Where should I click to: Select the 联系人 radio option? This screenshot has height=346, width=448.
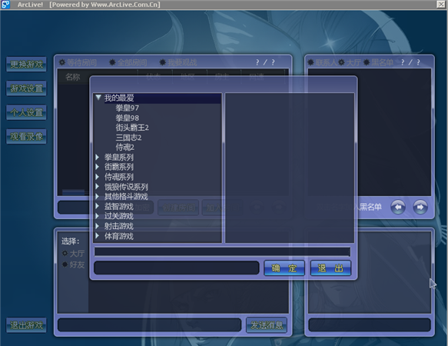[x=310, y=62]
